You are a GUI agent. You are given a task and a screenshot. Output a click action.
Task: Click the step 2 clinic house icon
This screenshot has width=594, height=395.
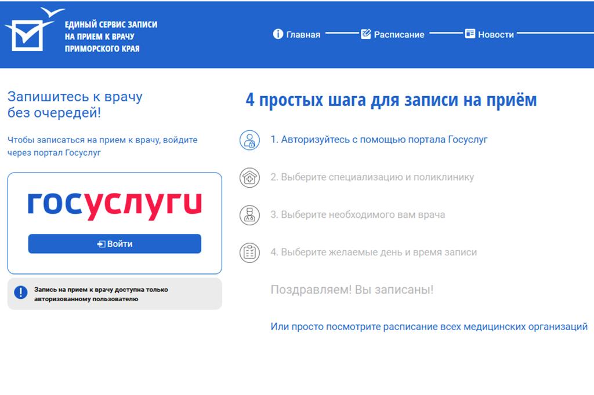tap(249, 177)
